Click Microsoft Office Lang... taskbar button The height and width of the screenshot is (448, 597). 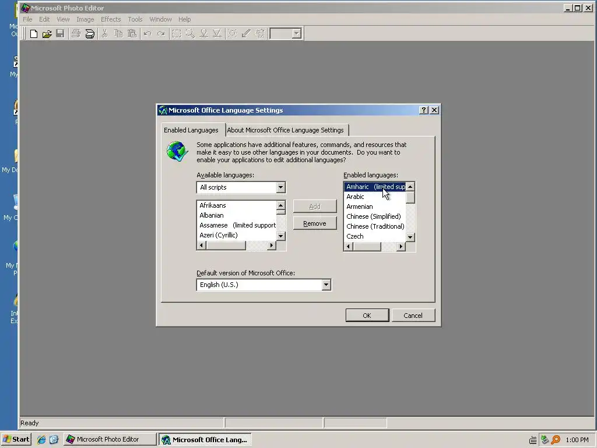pos(205,439)
